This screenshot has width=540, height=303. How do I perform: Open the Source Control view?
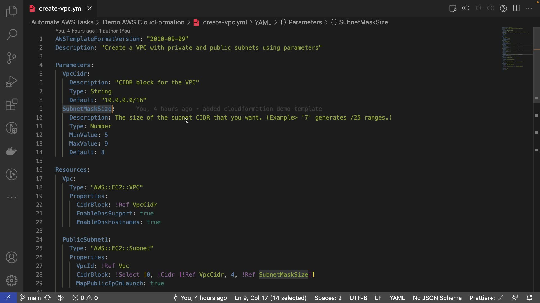(12, 58)
